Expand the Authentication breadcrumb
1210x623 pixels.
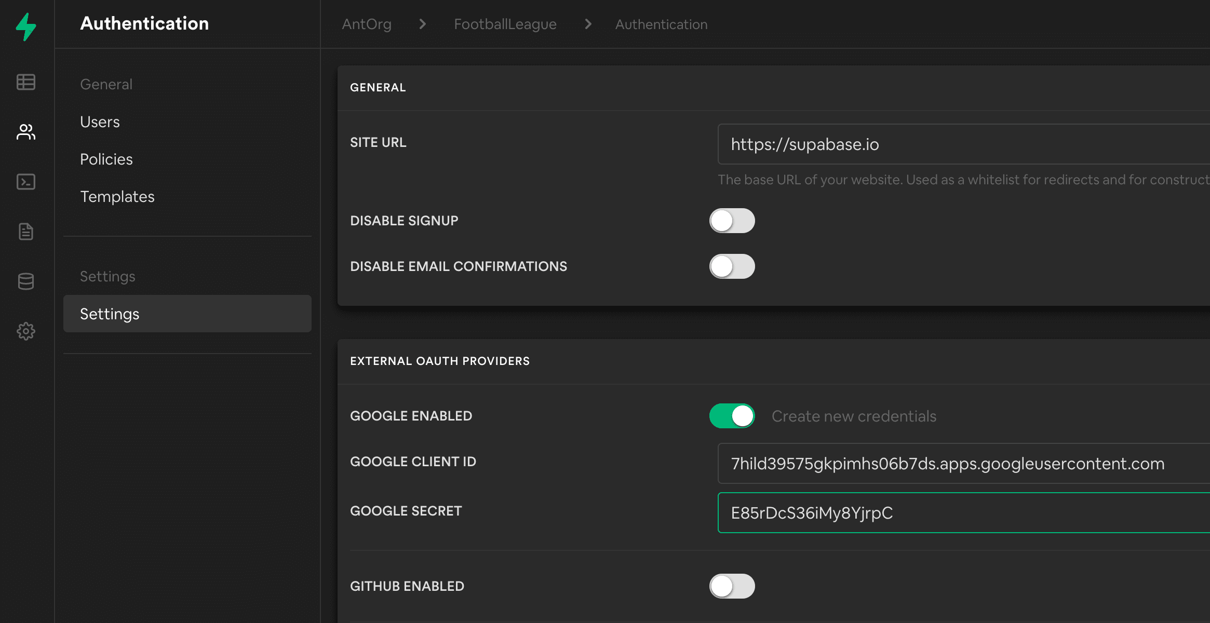(661, 24)
